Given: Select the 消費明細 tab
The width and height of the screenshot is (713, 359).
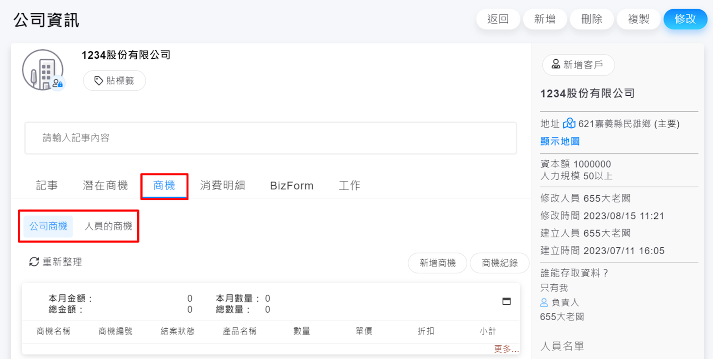Looking at the screenshot, I should (223, 186).
